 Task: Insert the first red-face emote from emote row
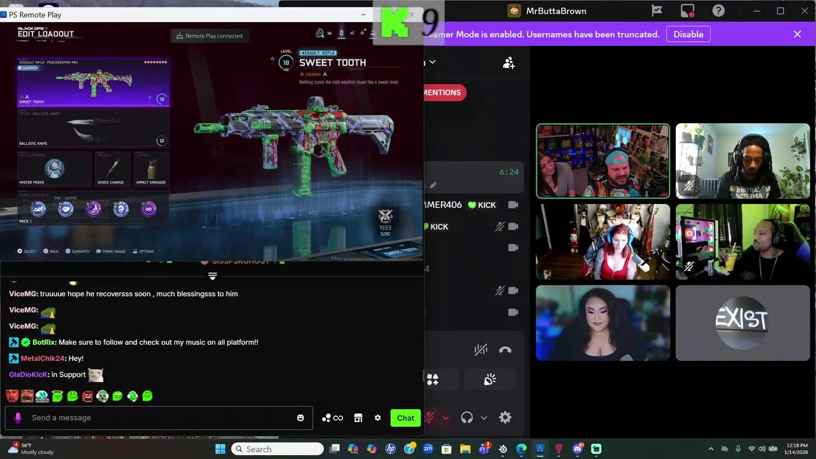[x=12, y=396]
